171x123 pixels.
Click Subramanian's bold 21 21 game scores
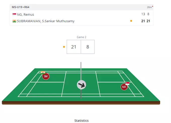pyautogui.click(x=146, y=21)
